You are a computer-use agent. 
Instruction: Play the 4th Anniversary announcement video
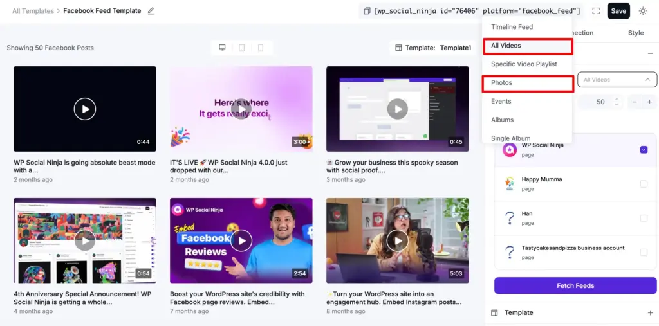click(85, 240)
